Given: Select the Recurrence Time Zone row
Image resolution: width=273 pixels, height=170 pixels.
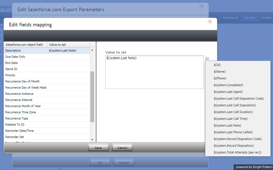Looking at the screenshot, I should point(47,112).
